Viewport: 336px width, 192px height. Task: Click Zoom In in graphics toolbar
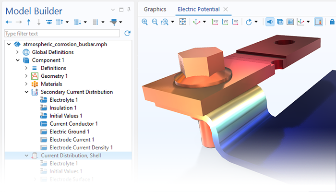click(144, 22)
